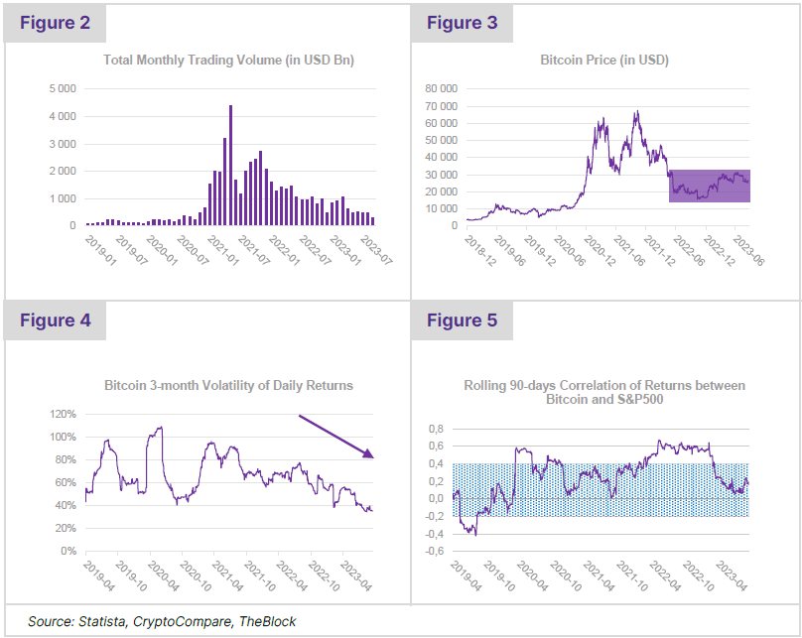Click the '2019-04' date label in Figure 4
The image size is (802, 638).
(98, 576)
